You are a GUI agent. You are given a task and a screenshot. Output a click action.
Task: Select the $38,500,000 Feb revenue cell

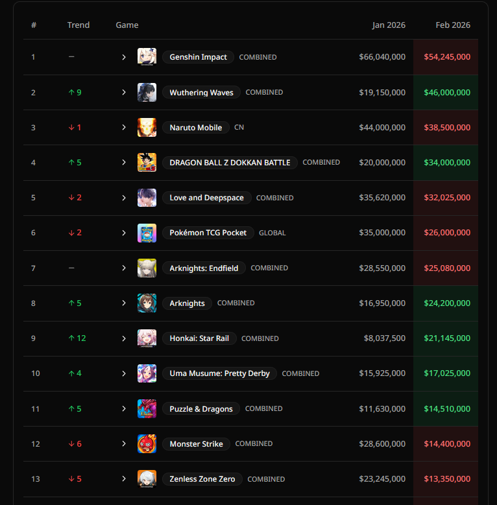pos(447,128)
